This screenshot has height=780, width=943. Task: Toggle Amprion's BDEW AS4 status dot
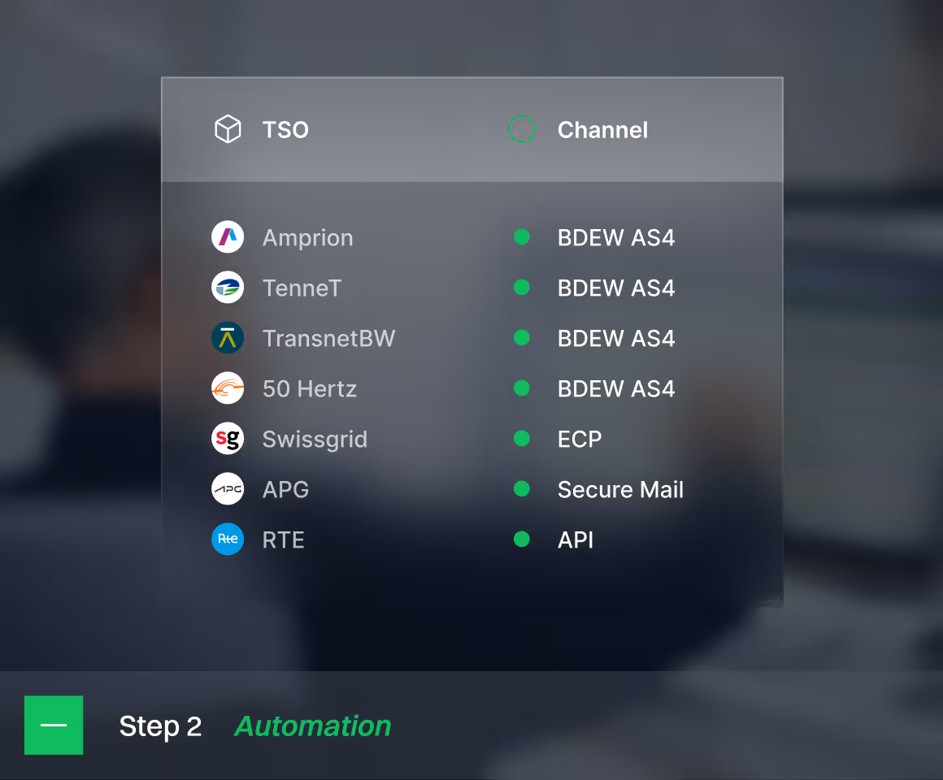522,237
